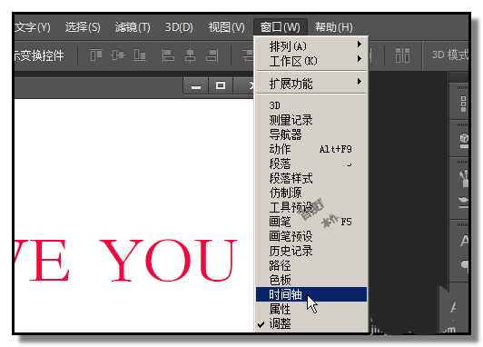Show the 色板 panel
Image resolution: width=483 pixels, height=347 pixels.
coord(311,280)
